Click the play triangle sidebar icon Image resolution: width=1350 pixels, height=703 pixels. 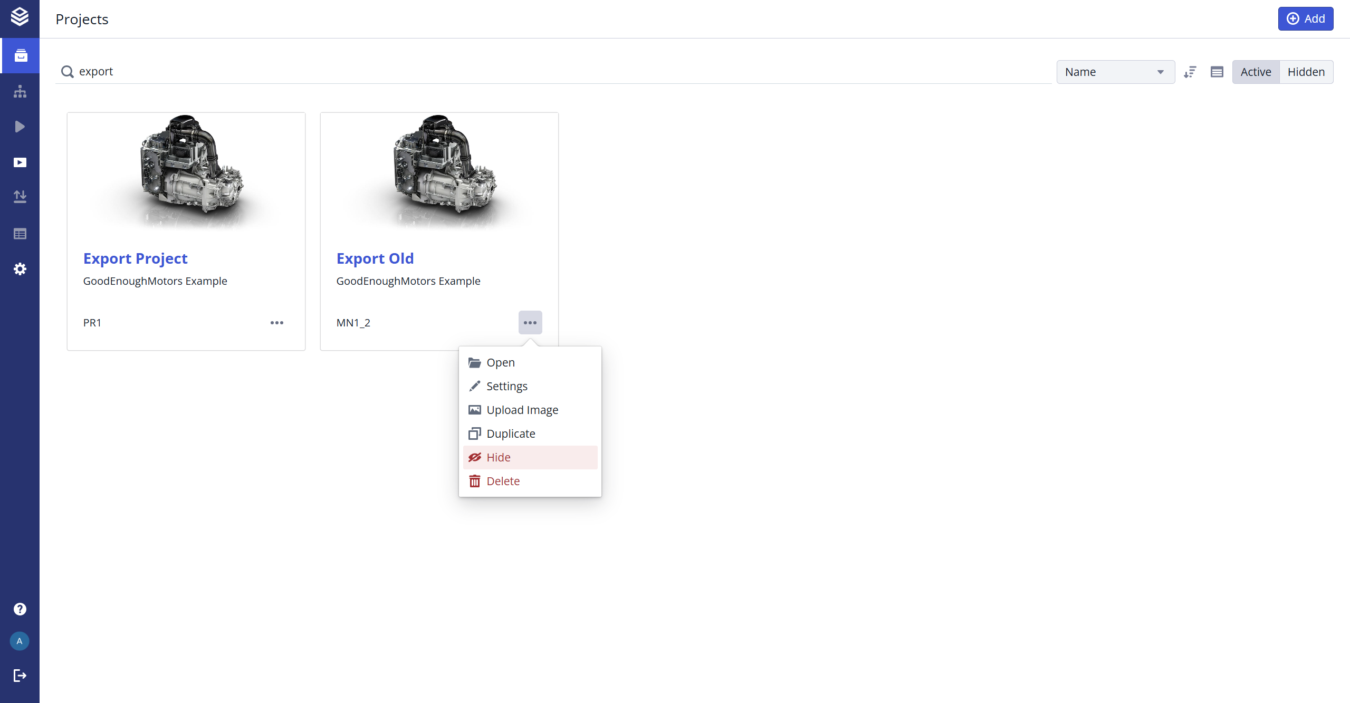click(20, 127)
